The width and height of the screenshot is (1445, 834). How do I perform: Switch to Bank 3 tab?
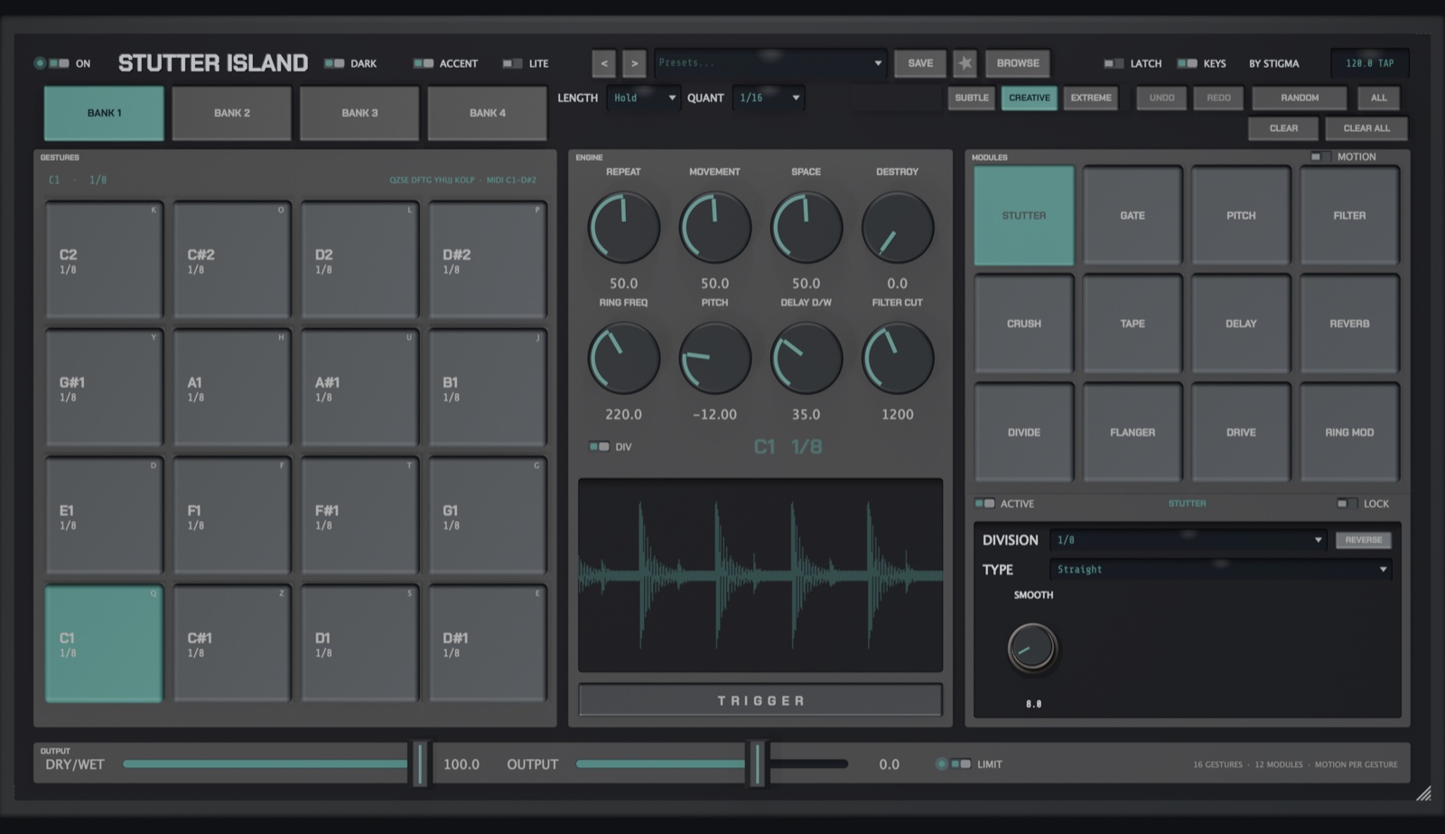[359, 113]
